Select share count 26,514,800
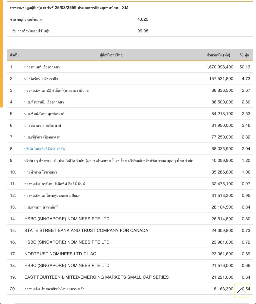The width and height of the screenshot is (256, 304). 222,219
